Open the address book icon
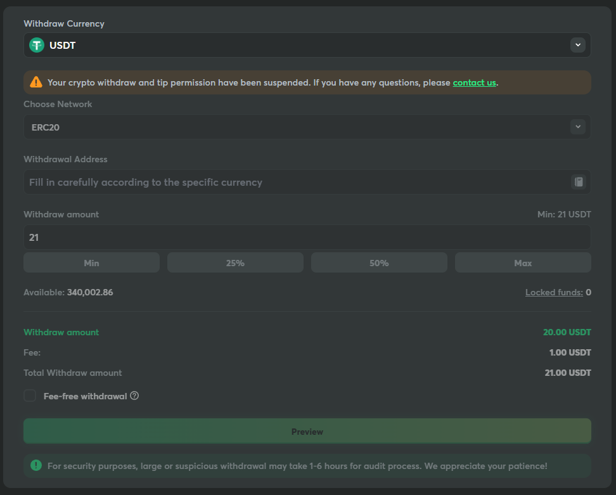Image resolution: width=616 pixels, height=495 pixels. click(578, 182)
